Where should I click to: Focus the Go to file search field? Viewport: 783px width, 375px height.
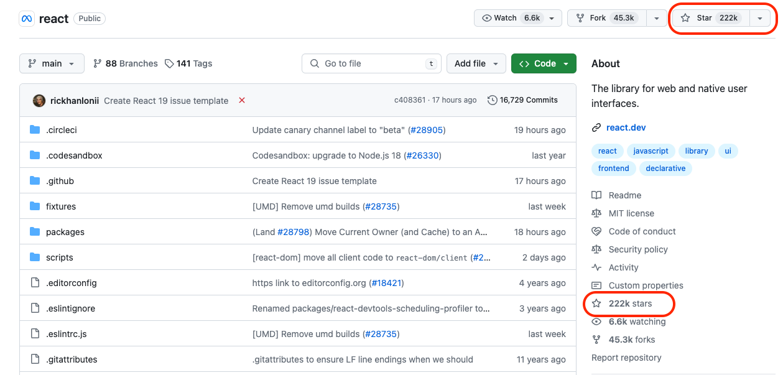(371, 63)
